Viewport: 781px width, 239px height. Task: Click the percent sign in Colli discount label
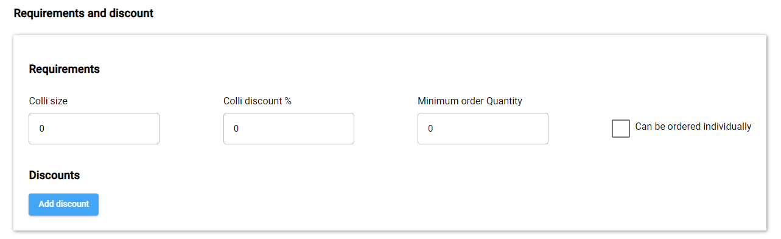click(288, 101)
